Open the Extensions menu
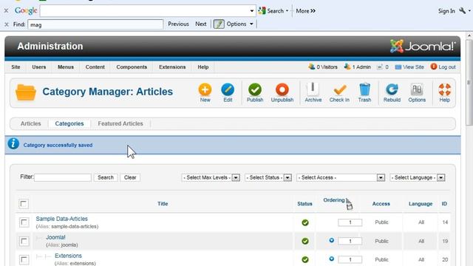Viewport: 473px width, 266px height. [172, 67]
